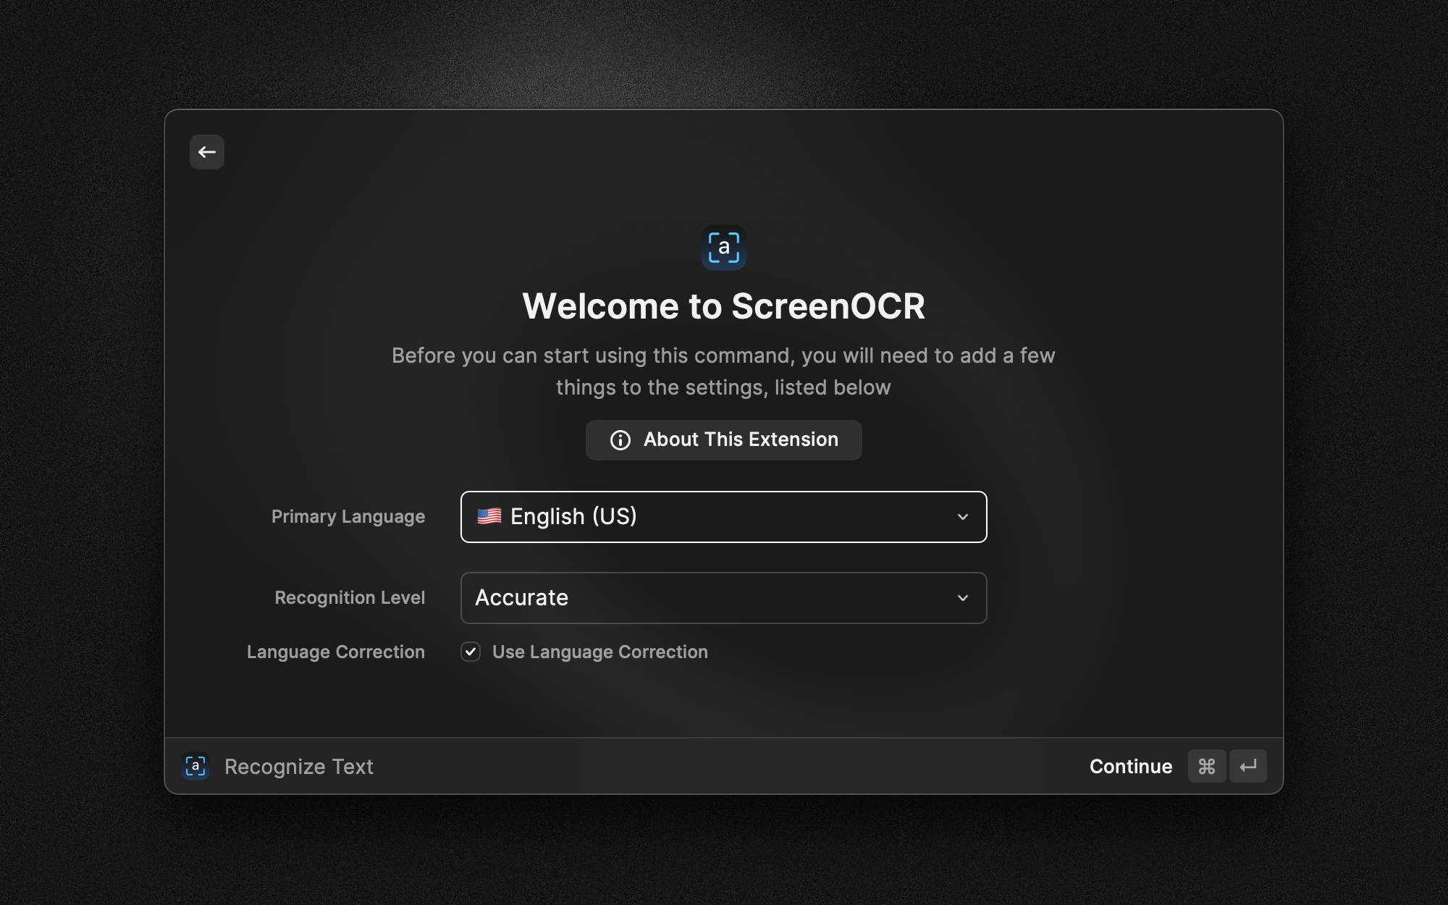Image resolution: width=1448 pixels, height=905 pixels.
Task: Open the About This Extension page
Action: 723,439
